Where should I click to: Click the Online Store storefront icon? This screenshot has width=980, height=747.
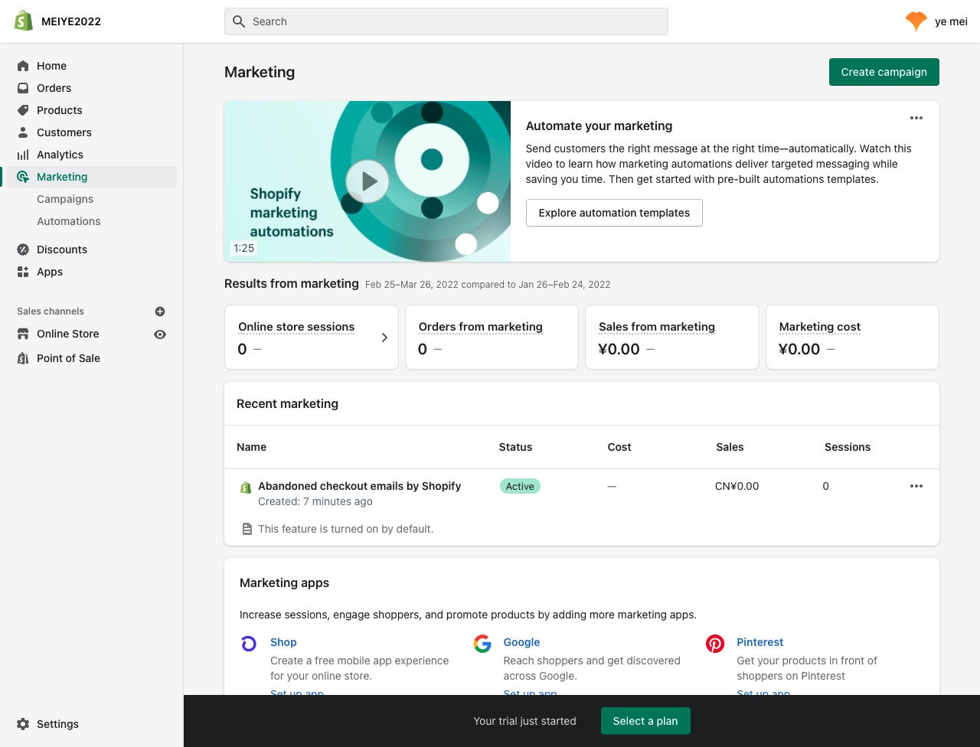(23, 334)
